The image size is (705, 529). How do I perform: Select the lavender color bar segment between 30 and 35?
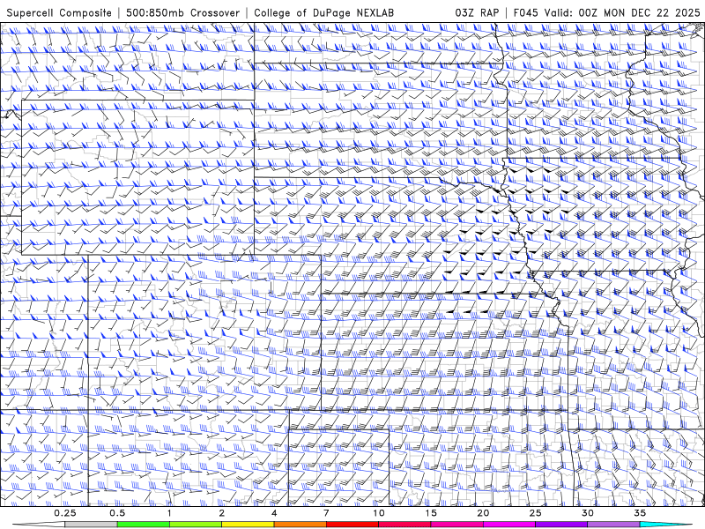click(613, 525)
